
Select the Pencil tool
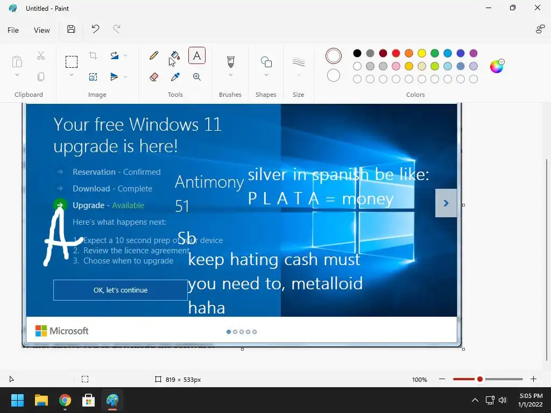pos(153,55)
